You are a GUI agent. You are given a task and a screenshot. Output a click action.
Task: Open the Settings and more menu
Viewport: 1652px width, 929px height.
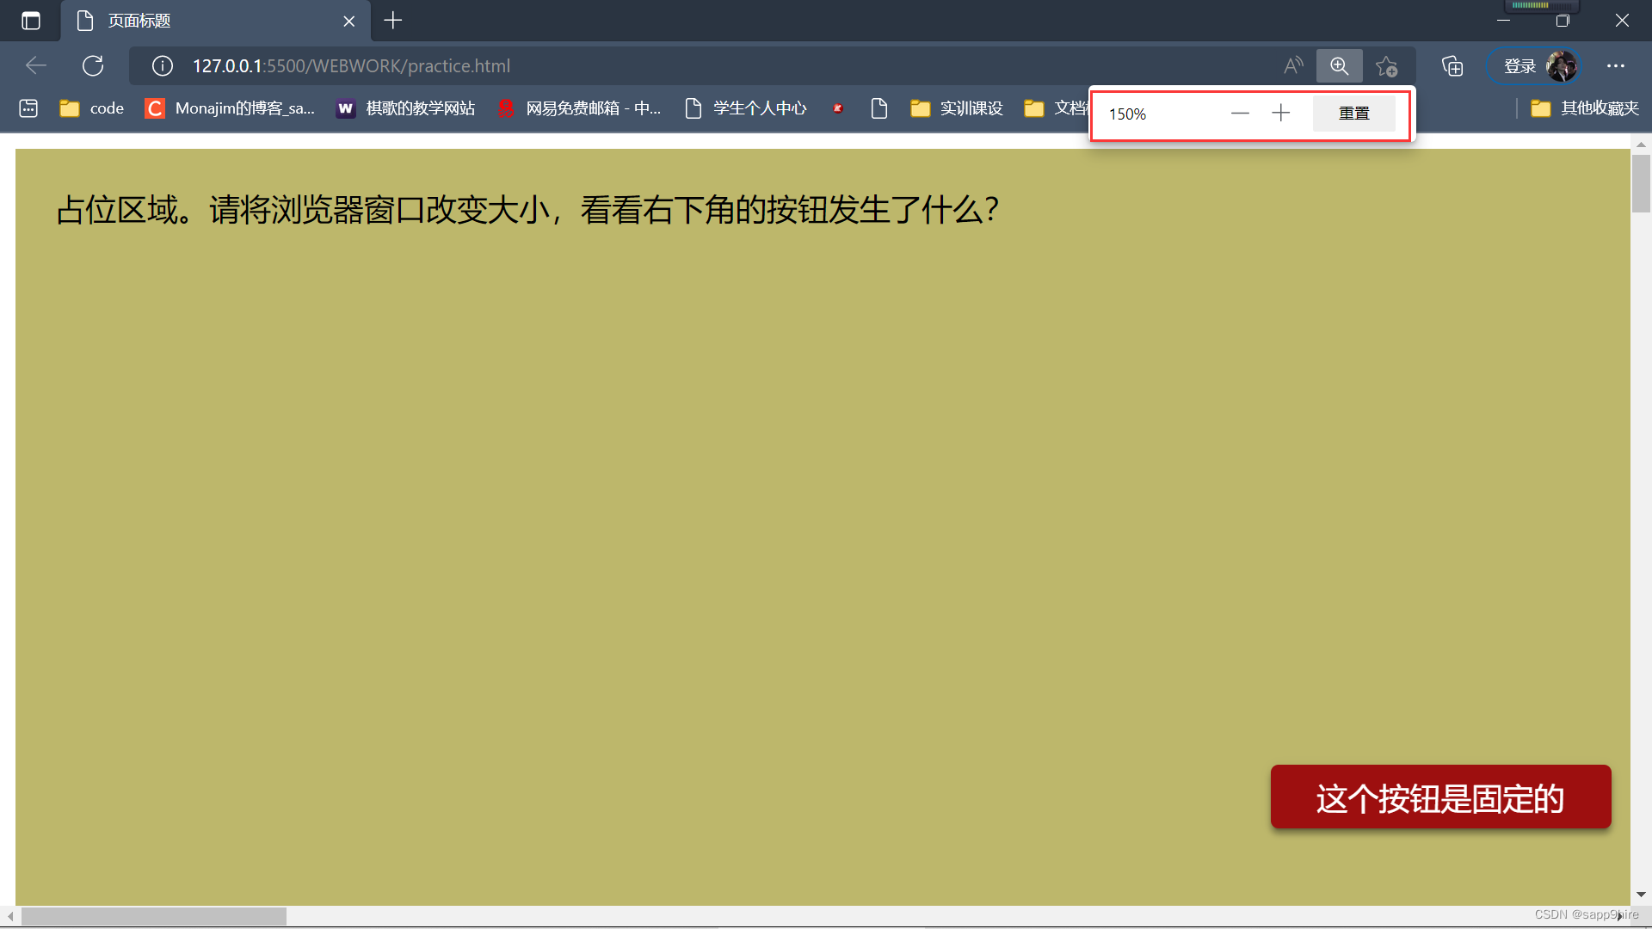1616,65
